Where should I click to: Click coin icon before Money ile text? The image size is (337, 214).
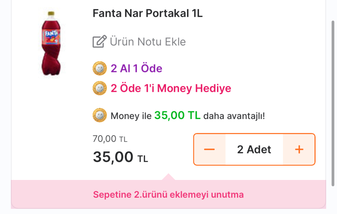[x=99, y=116]
